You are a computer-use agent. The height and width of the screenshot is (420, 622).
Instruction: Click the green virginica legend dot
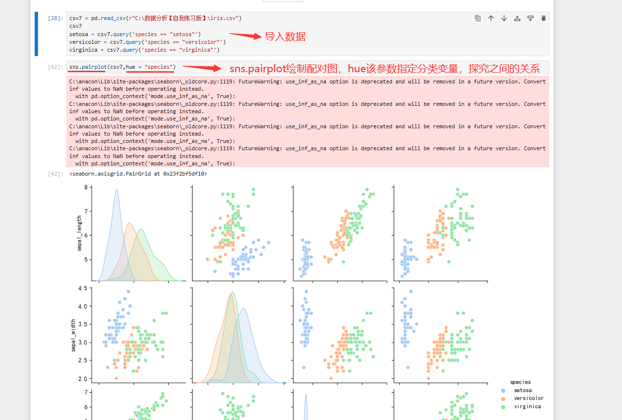[x=503, y=406]
